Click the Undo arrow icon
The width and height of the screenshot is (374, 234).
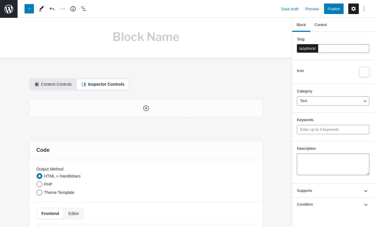point(52,9)
